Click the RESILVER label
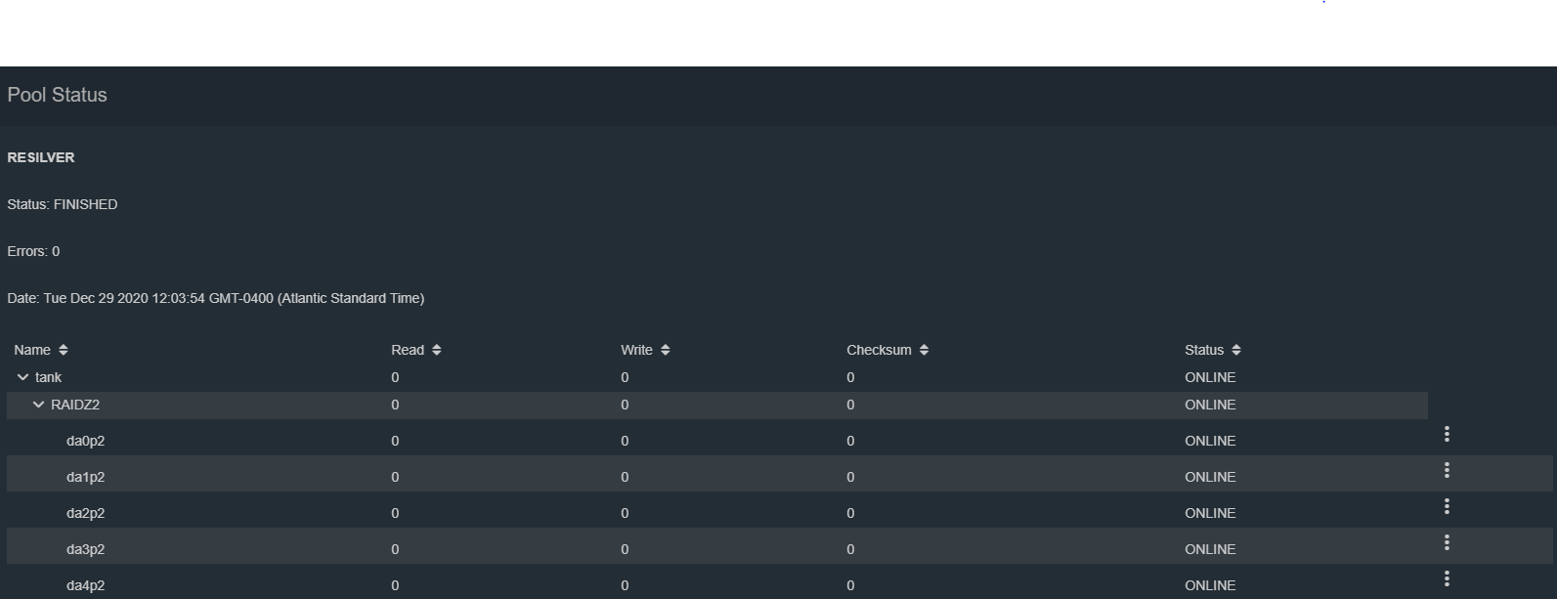Screen dimensions: 1557x599 41,157
